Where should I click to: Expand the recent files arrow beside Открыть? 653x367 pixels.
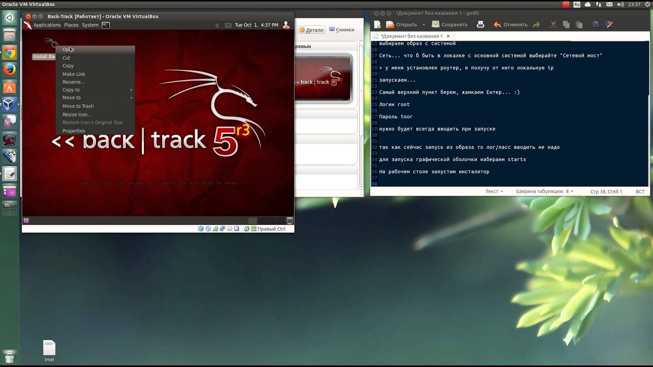click(x=423, y=24)
